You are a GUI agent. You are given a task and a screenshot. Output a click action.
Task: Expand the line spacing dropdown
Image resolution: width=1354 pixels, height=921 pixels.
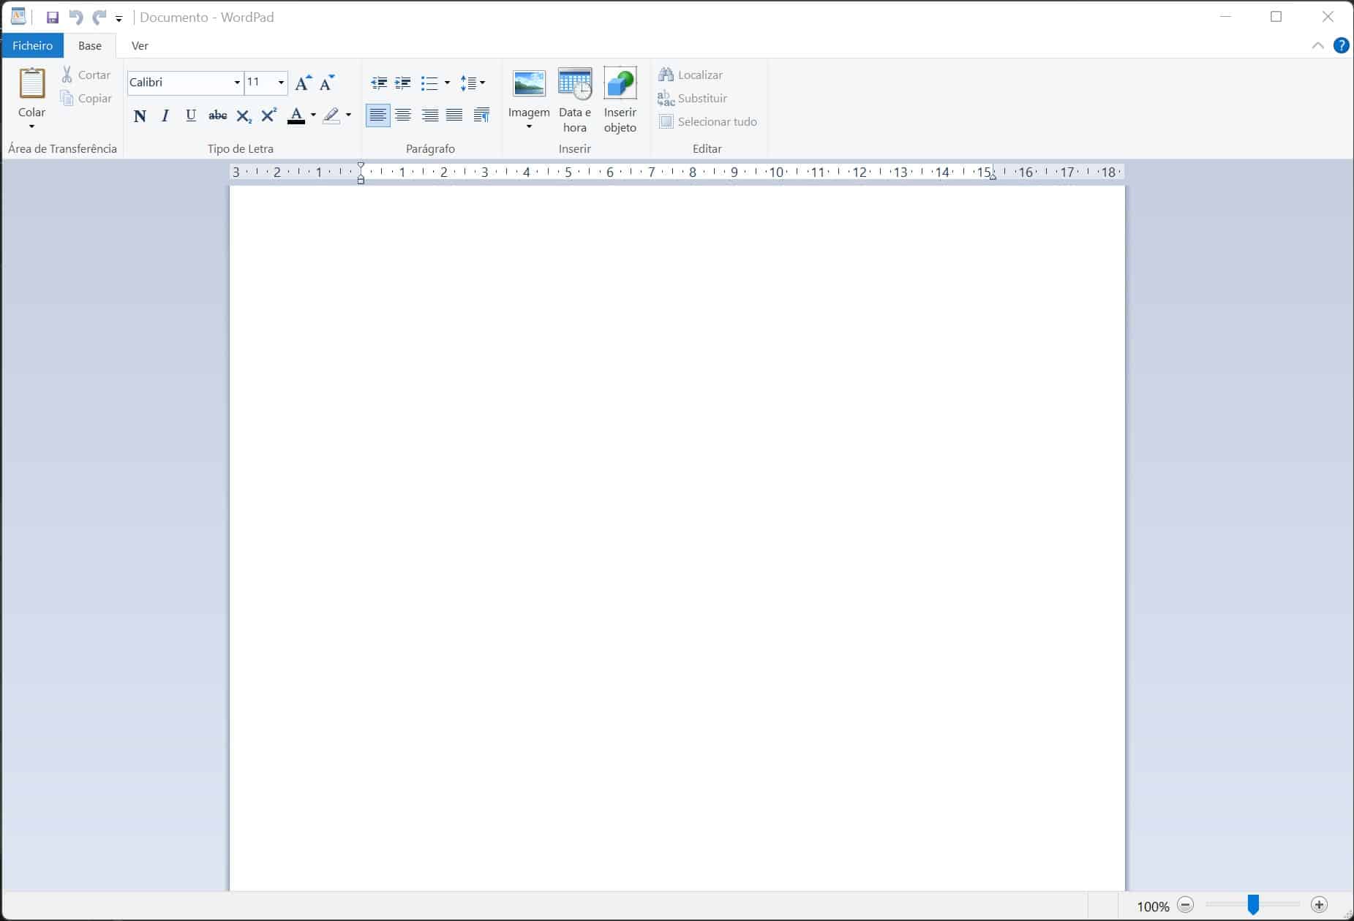click(483, 83)
